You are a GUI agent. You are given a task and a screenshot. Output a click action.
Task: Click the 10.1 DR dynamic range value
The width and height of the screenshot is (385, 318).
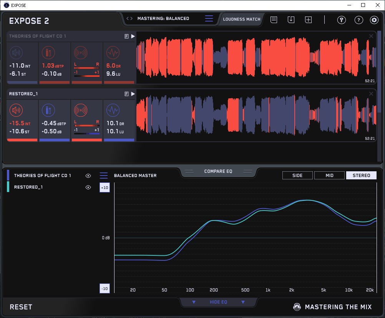point(115,123)
